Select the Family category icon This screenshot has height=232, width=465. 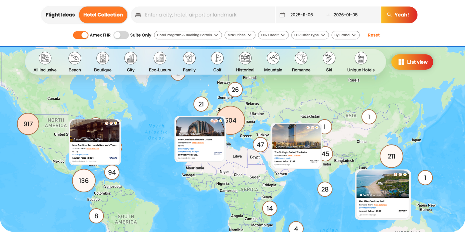tap(189, 58)
